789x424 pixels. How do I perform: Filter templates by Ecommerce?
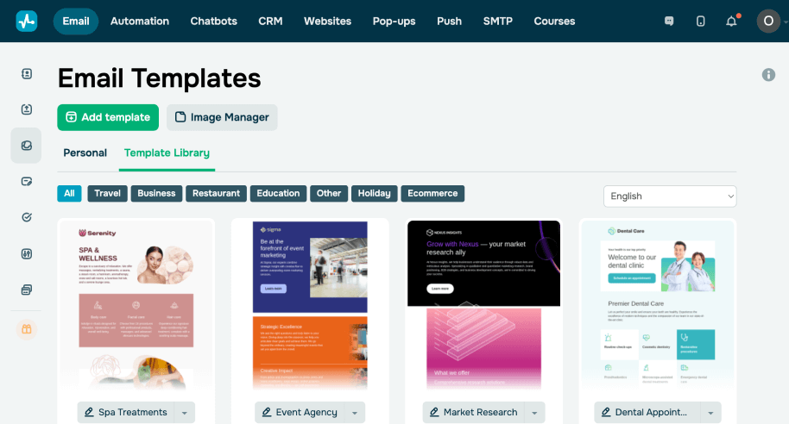[x=432, y=193]
